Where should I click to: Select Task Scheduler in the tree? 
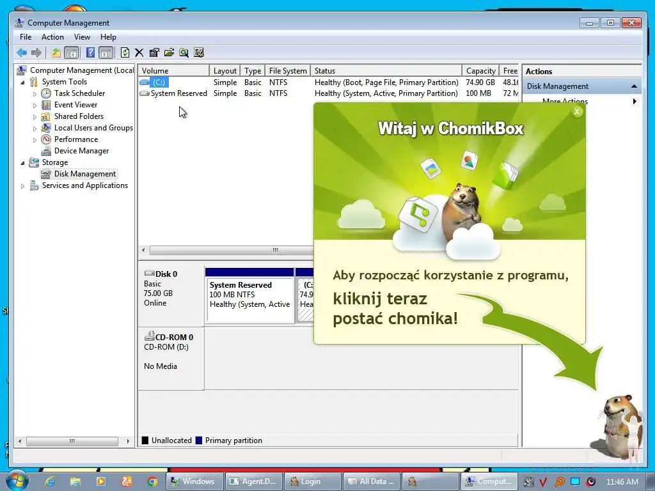pyautogui.click(x=79, y=93)
